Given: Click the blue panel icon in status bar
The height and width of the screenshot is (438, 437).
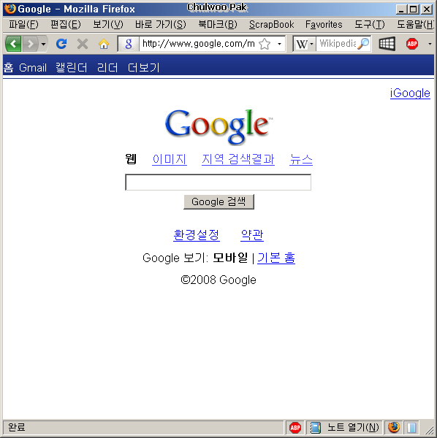Looking at the screenshot, I should click(x=411, y=428).
